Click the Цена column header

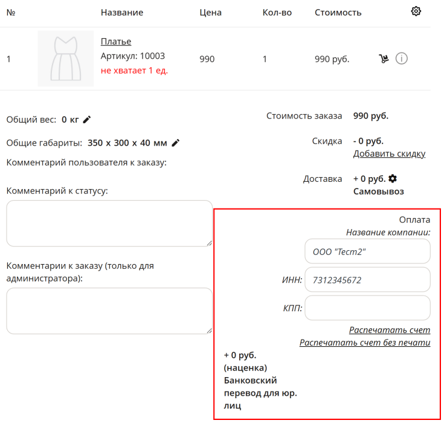(210, 13)
